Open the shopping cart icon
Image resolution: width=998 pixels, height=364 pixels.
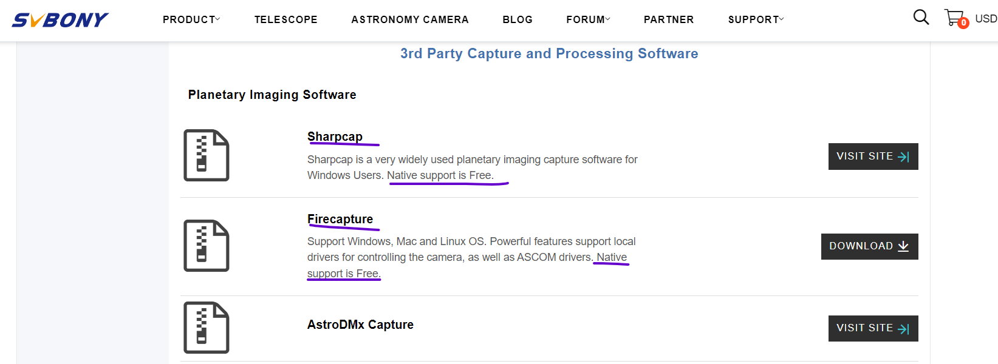pos(955,18)
